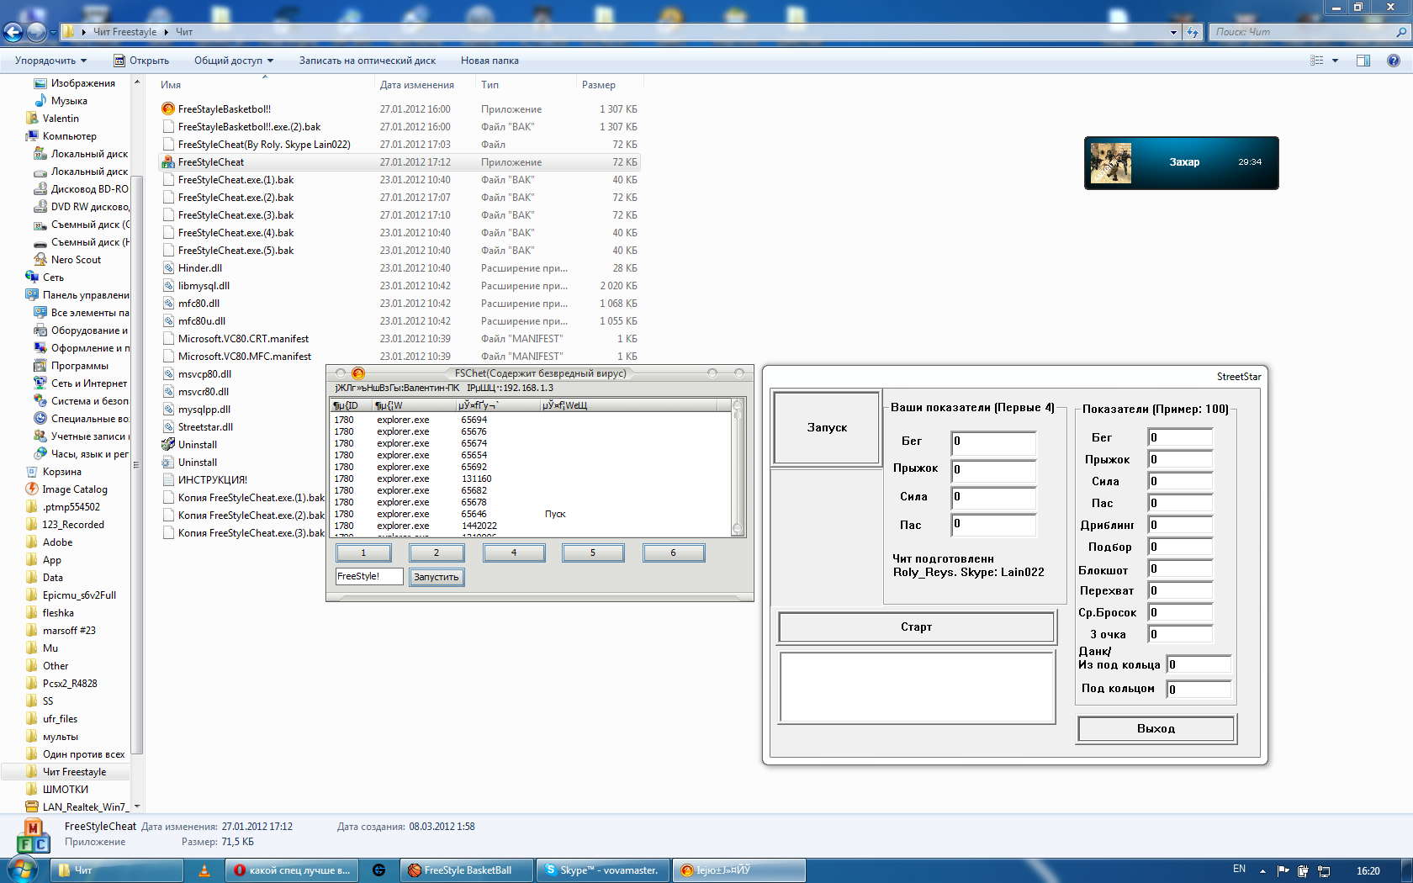The image size is (1413, 883).
Task: Refresh the folder via address bar button
Action: (x=1193, y=32)
